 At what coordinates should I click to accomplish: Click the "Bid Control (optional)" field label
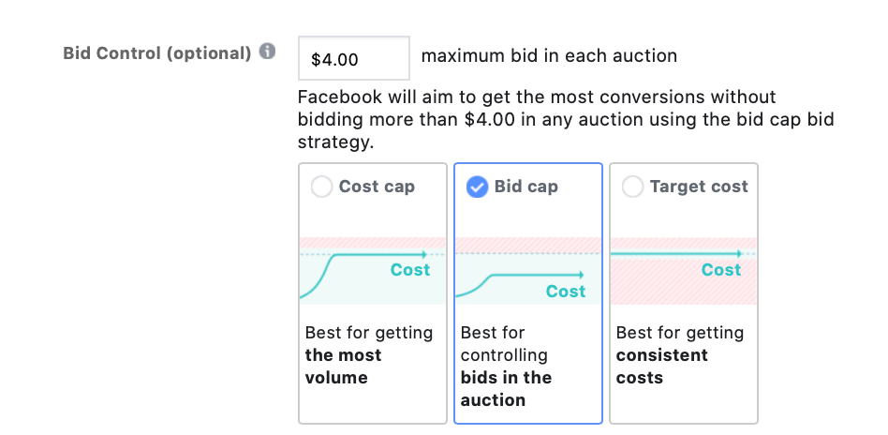[156, 52]
